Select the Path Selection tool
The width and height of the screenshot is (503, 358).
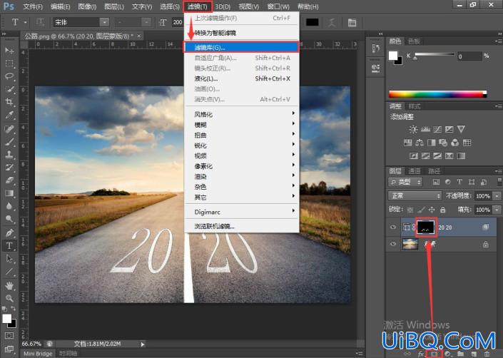[x=9, y=259]
